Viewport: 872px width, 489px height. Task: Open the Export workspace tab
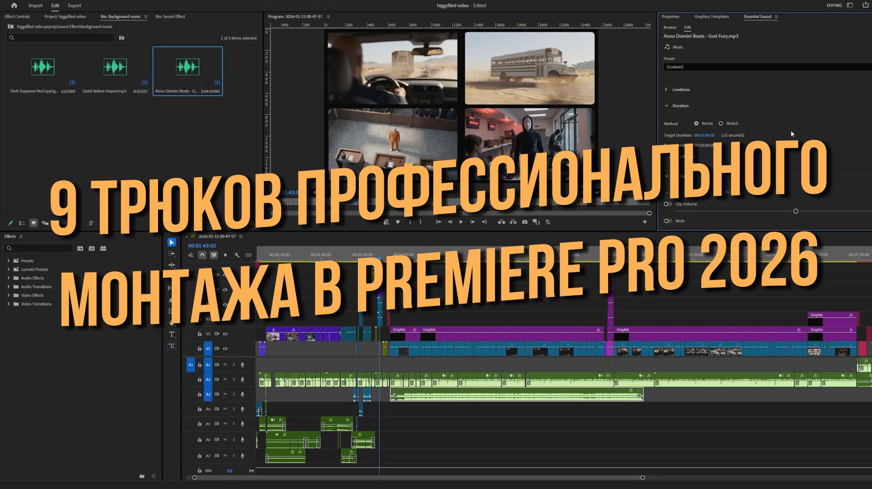click(x=74, y=5)
